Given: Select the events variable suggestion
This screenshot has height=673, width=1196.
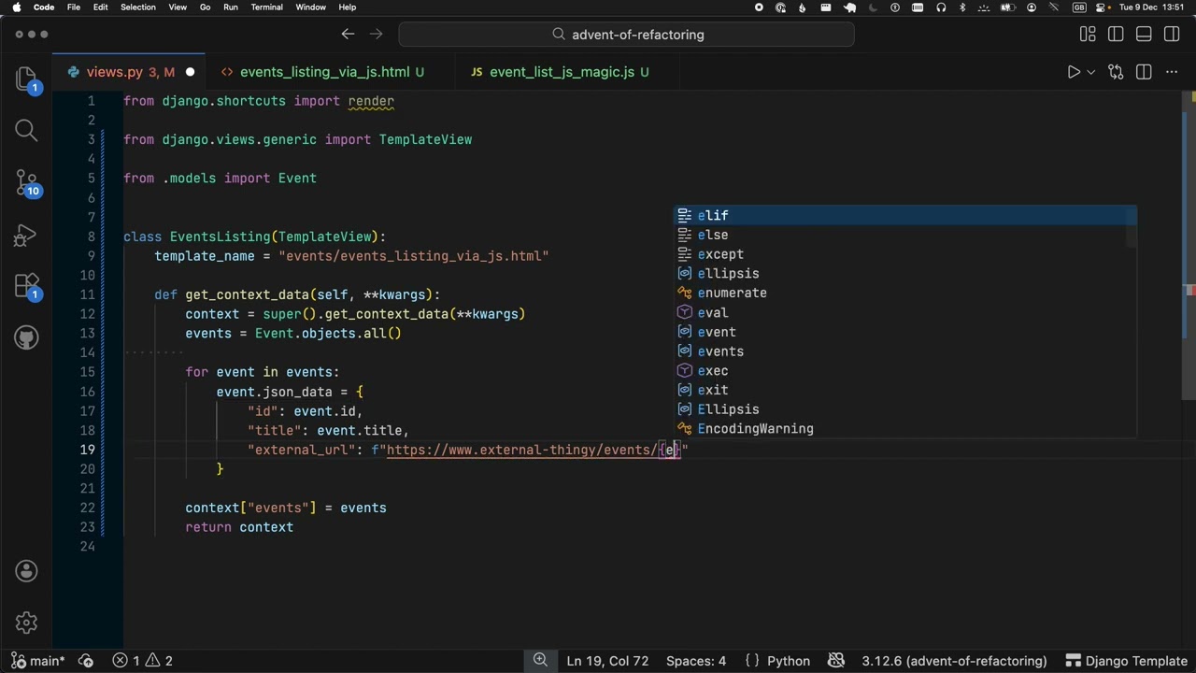Looking at the screenshot, I should (x=905, y=351).
